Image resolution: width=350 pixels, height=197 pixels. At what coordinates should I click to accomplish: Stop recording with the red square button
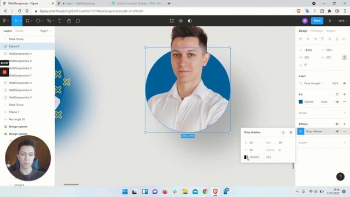tap(4, 72)
